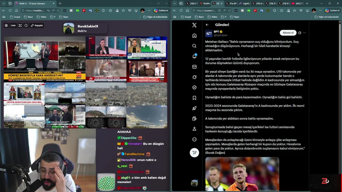Expand Diğer sık kullanılanlar in the X window
The height and width of the screenshot is (192, 342).
(327, 17)
